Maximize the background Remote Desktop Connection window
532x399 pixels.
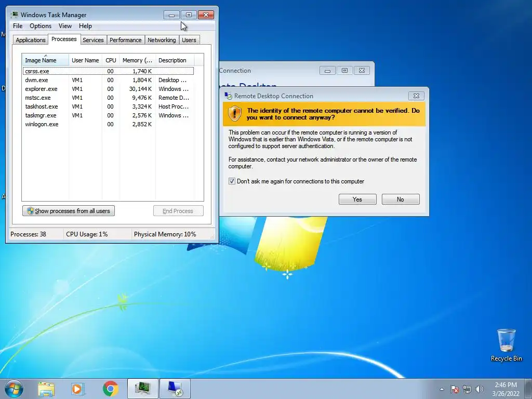344,71
